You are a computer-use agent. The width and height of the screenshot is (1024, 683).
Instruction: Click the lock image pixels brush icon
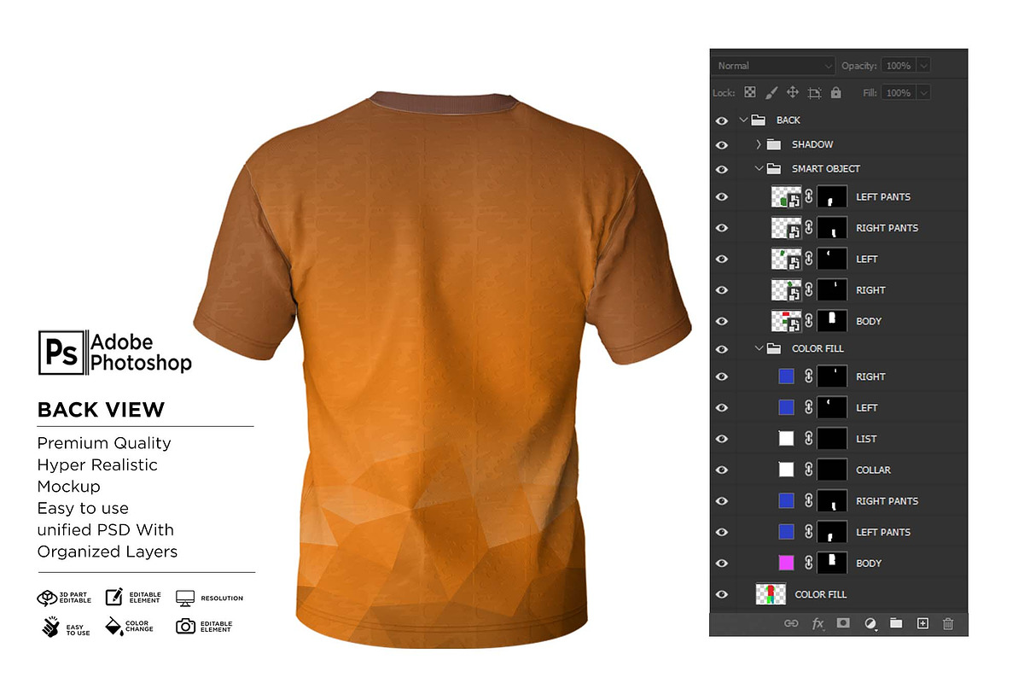pyautogui.click(x=771, y=92)
